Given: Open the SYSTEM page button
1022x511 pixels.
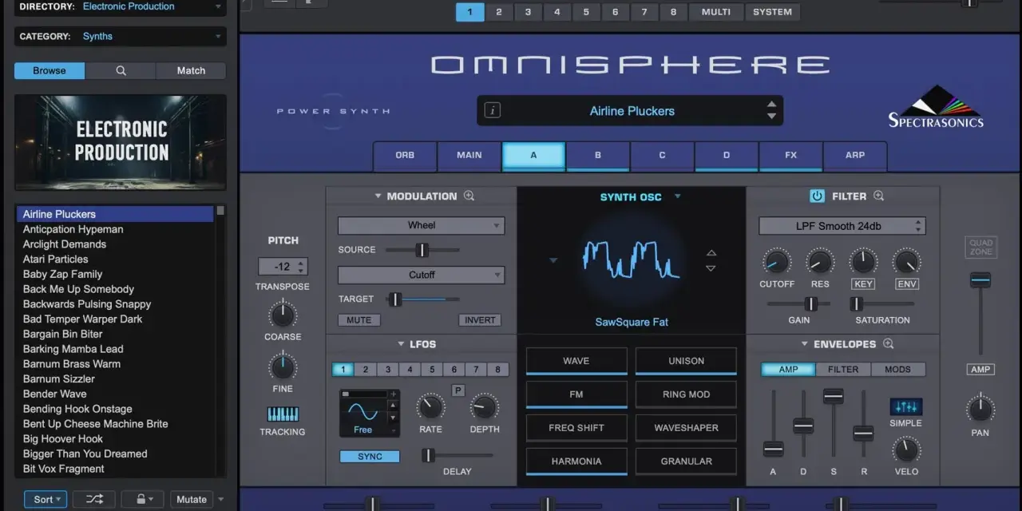Looking at the screenshot, I should 772,12.
